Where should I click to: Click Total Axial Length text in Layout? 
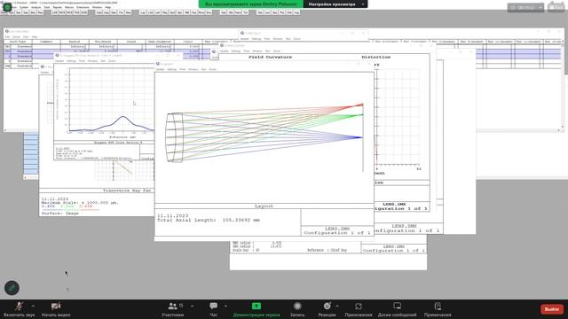209,220
